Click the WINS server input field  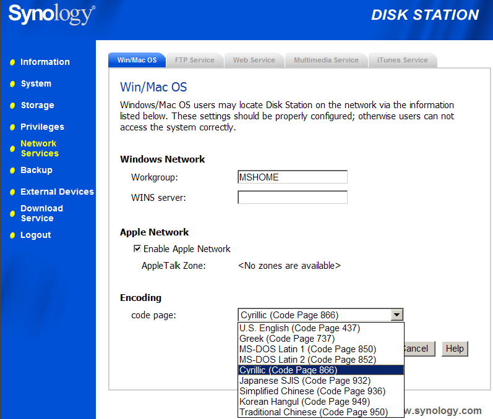click(x=293, y=198)
